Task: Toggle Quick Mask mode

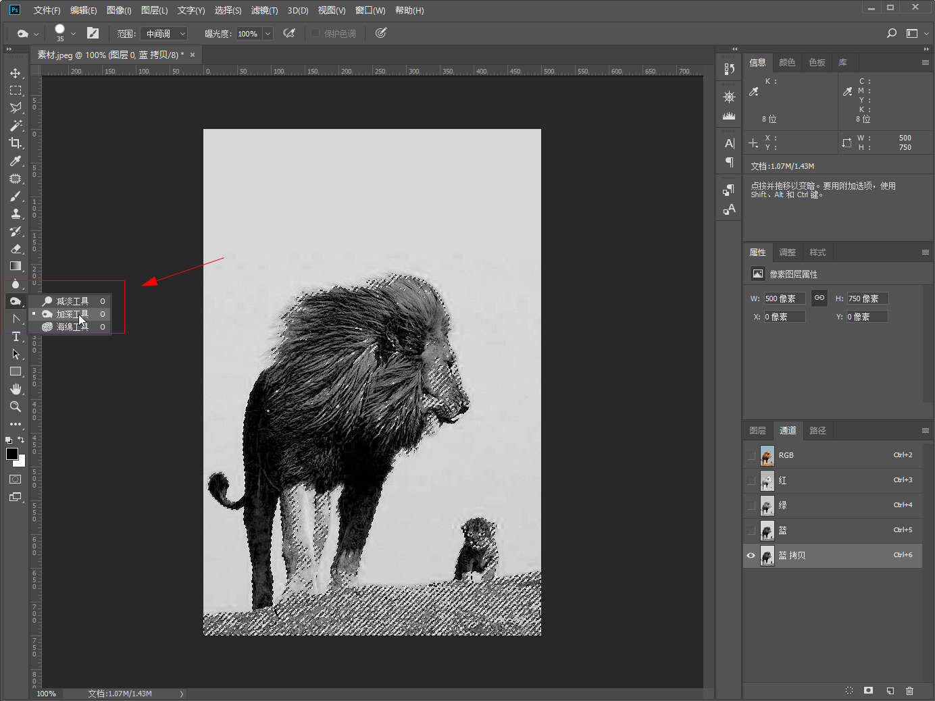Action: (16, 479)
